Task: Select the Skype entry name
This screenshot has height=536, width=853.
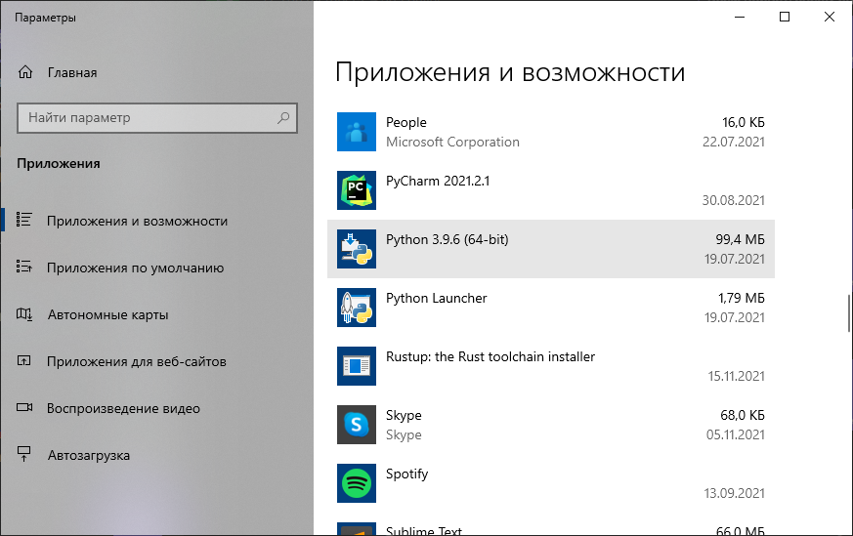Action: click(x=404, y=415)
